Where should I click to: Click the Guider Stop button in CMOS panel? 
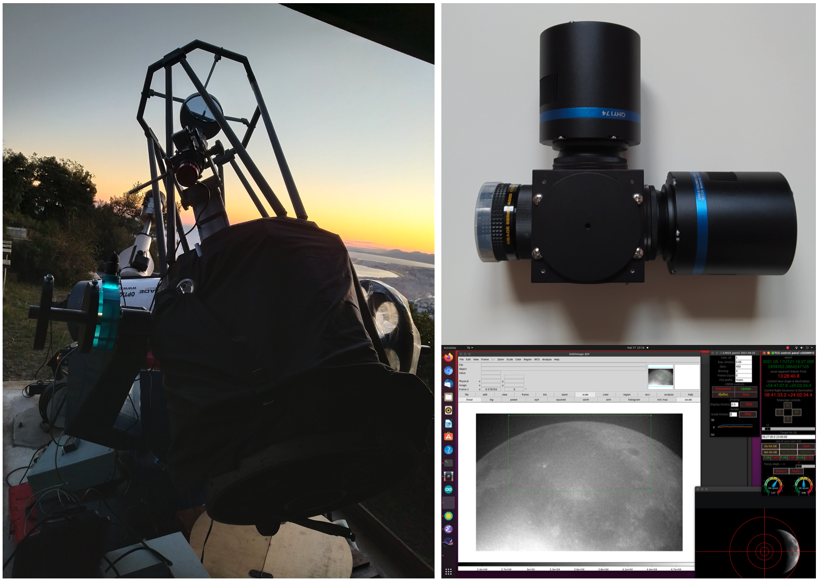click(748, 414)
